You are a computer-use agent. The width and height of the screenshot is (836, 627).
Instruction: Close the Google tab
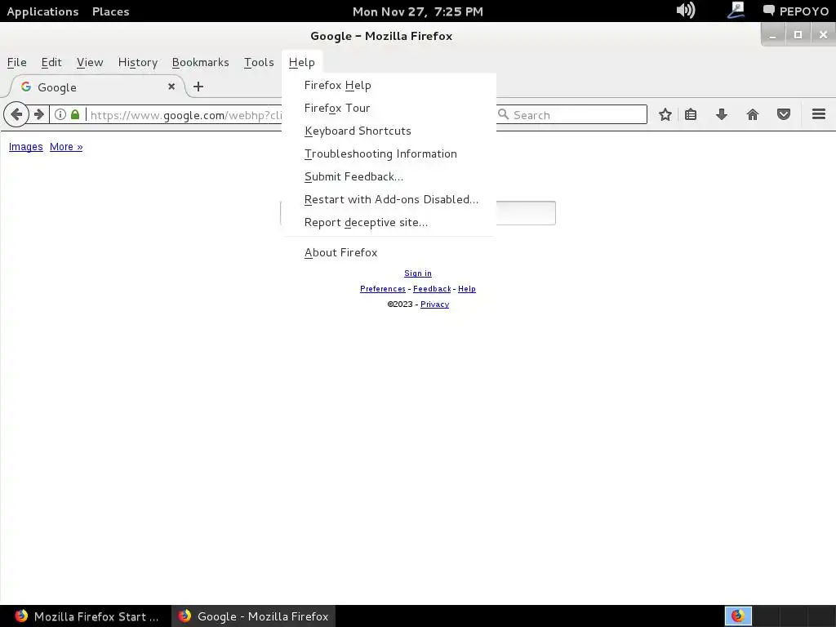click(x=171, y=87)
